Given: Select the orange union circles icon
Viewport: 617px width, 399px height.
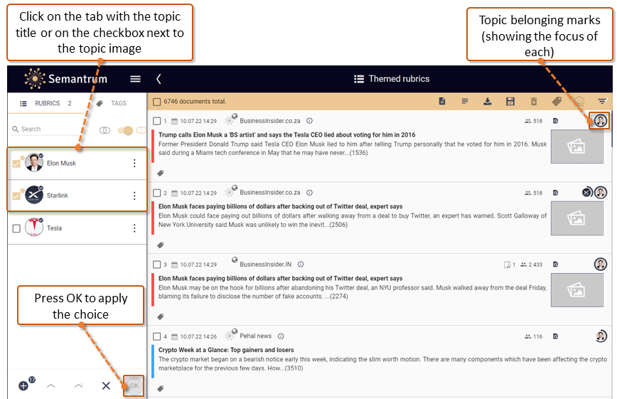Looking at the screenshot, I should click(141, 130).
